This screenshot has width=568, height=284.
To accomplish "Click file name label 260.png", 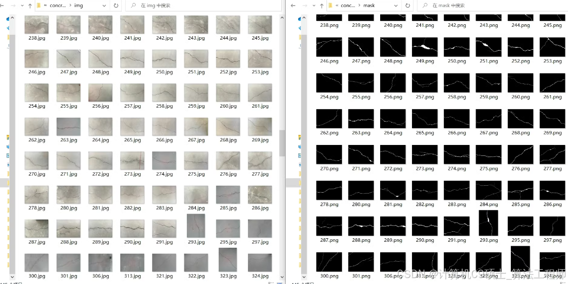I will pyautogui.click(x=521, y=97).
